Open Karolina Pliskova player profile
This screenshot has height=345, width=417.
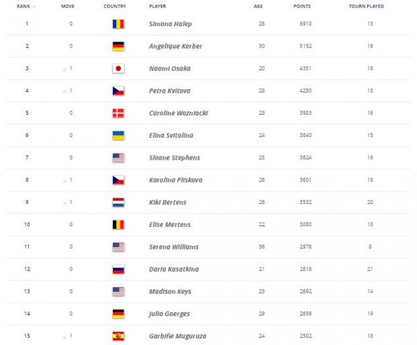coord(176,180)
